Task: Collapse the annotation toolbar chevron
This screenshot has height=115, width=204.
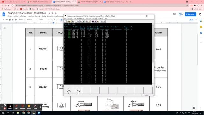Action: [x=40, y=107]
